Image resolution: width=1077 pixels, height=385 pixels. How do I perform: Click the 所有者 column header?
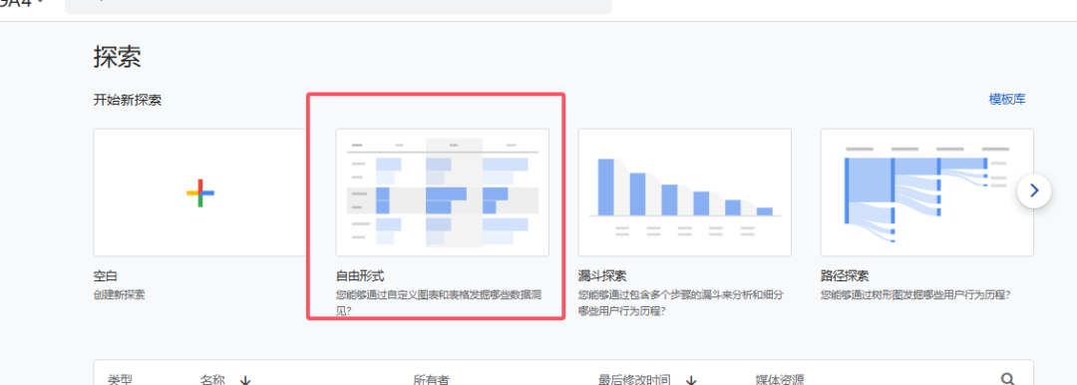pyautogui.click(x=432, y=379)
